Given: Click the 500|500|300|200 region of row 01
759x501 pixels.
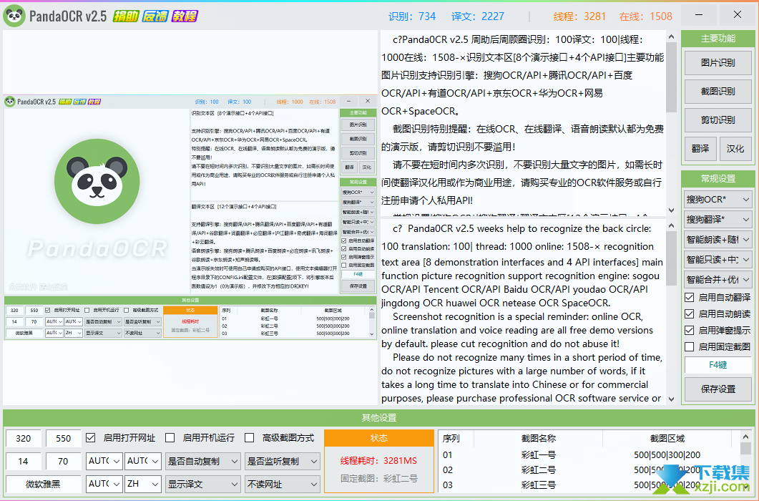Looking at the screenshot, I should point(667,455).
